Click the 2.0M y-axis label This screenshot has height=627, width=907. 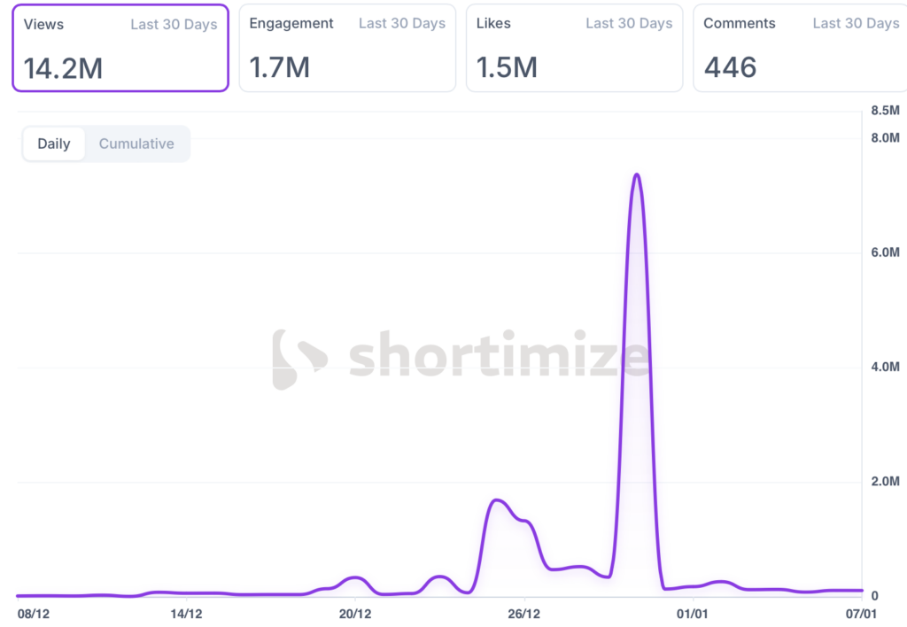[x=887, y=483]
